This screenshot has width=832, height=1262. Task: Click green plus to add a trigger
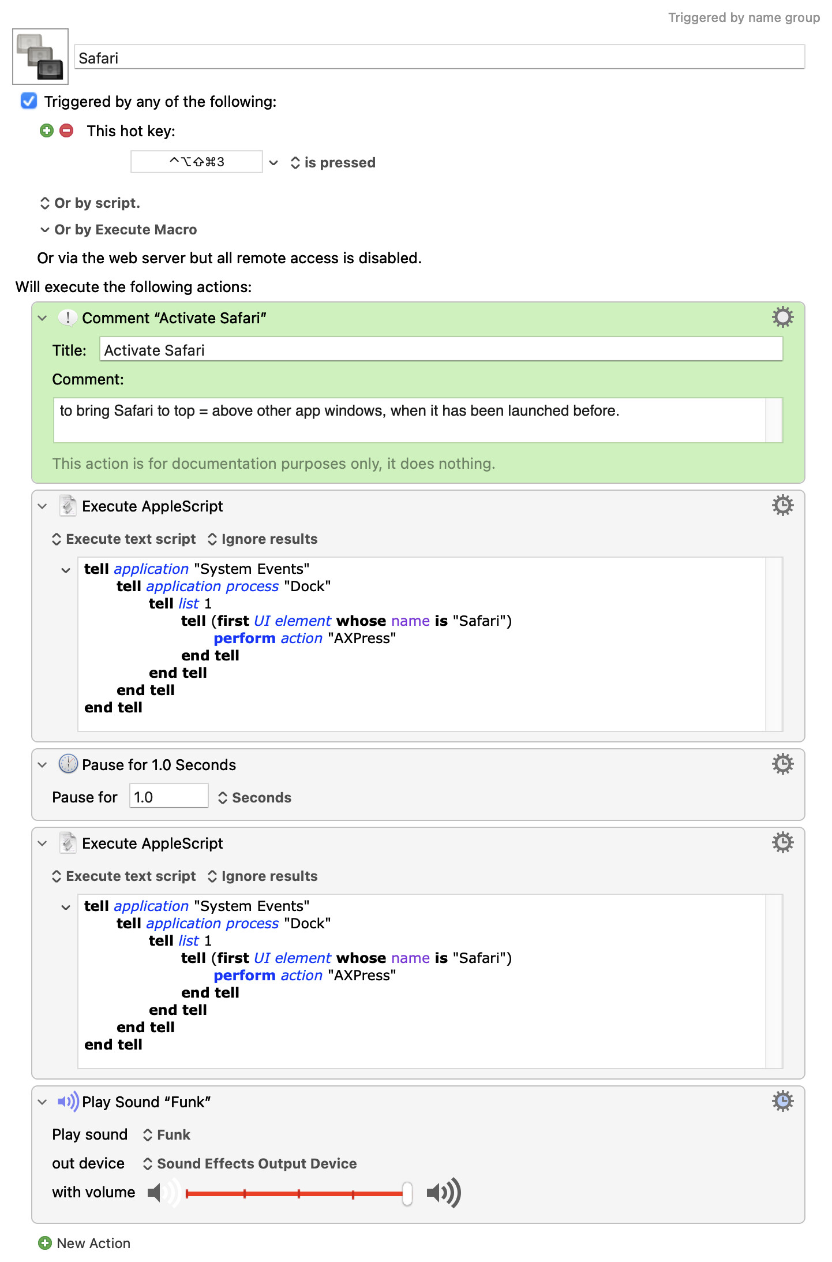[47, 130]
